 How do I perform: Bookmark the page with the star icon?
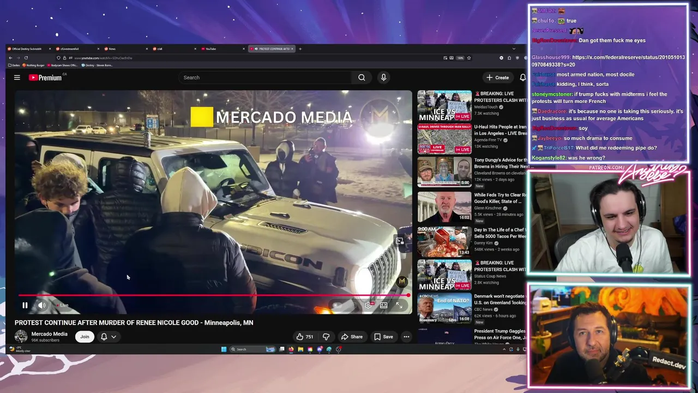coord(469,58)
